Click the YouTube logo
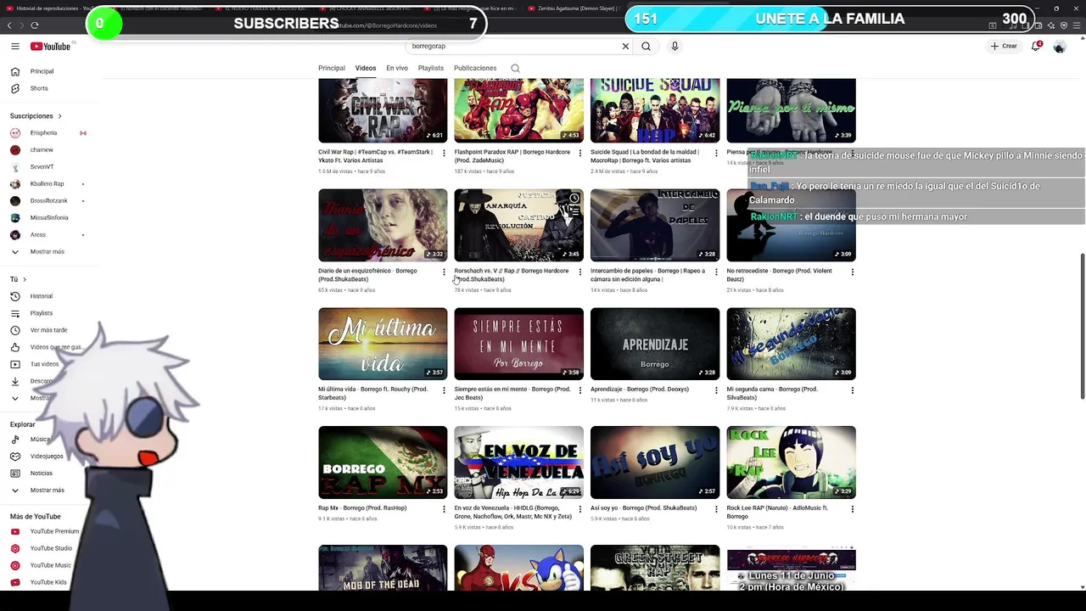1086x611 pixels. [52, 47]
